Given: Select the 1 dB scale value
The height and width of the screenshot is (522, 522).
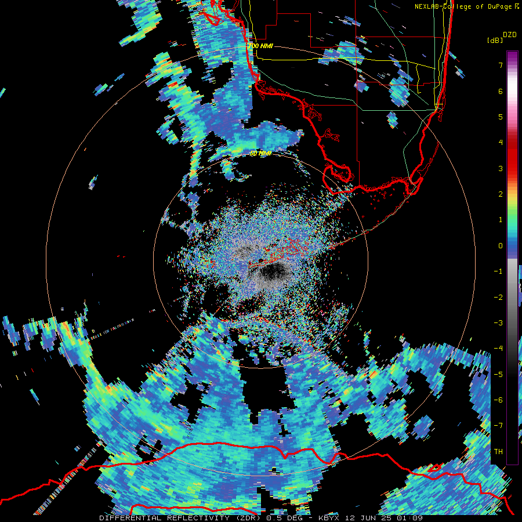Looking at the screenshot, I should pos(501,220).
